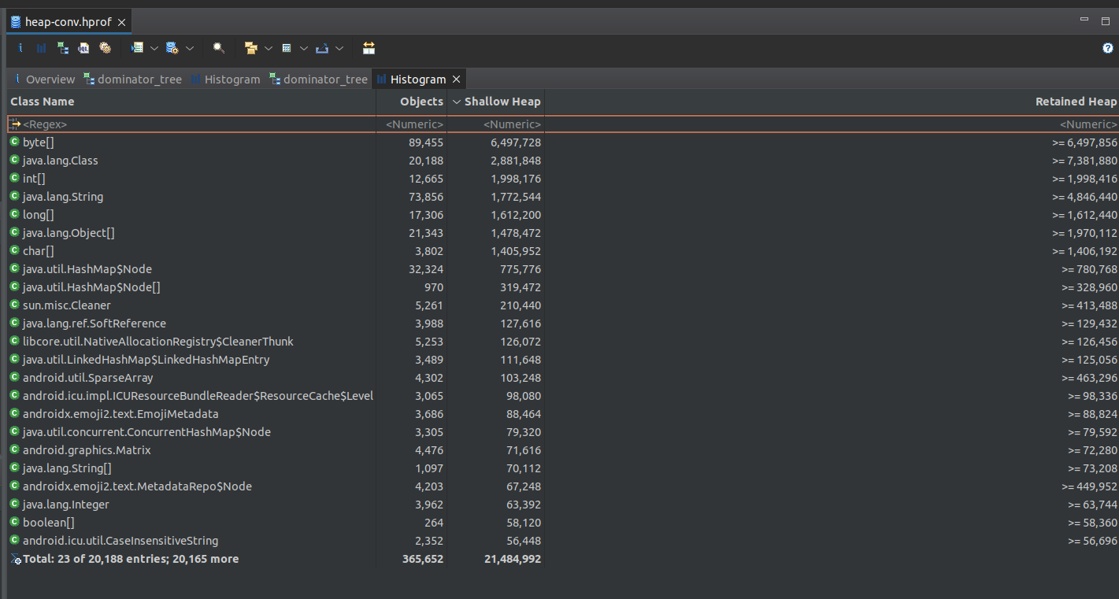Screen dimensions: 1119x599
Task: Click class icon beside java.lang.Class
Action: pyautogui.click(x=15, y=161)
